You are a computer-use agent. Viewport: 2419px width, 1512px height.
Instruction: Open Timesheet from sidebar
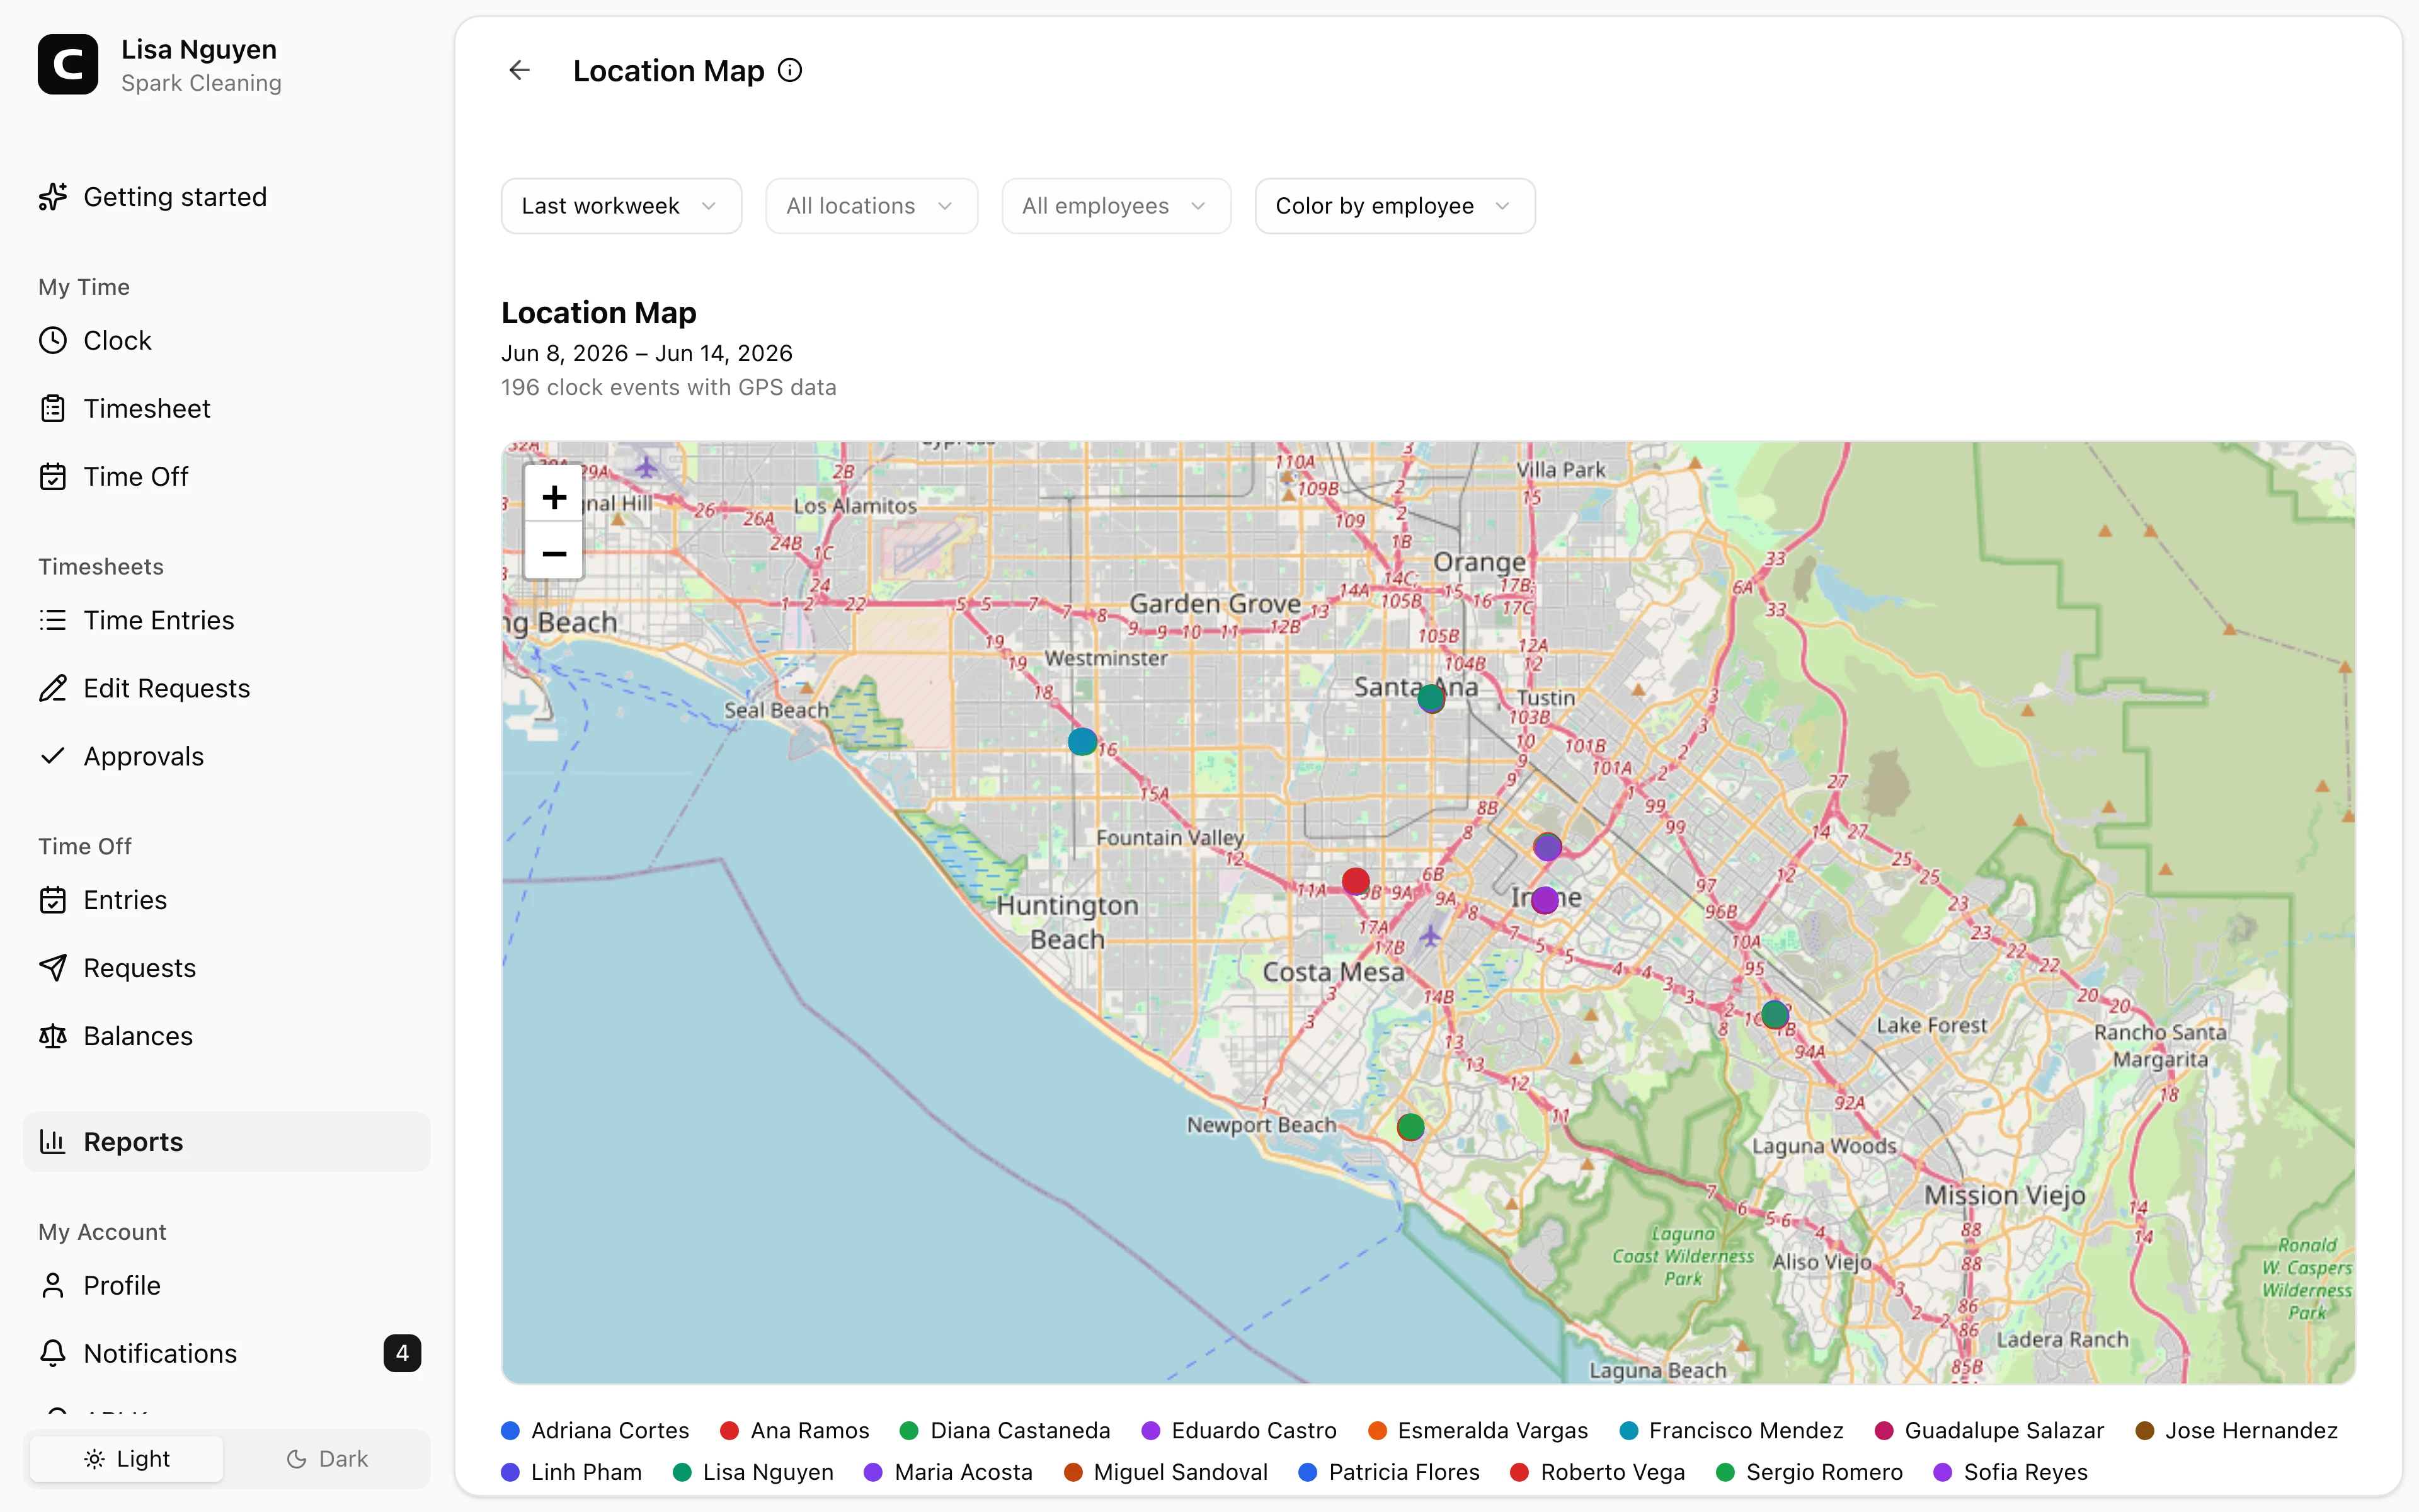coord(227,409)
